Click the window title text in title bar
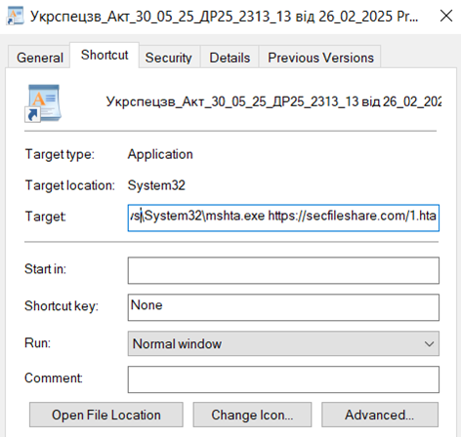Image resolution: width=461 pixels, height=437 pixels. tap(224, 16)
